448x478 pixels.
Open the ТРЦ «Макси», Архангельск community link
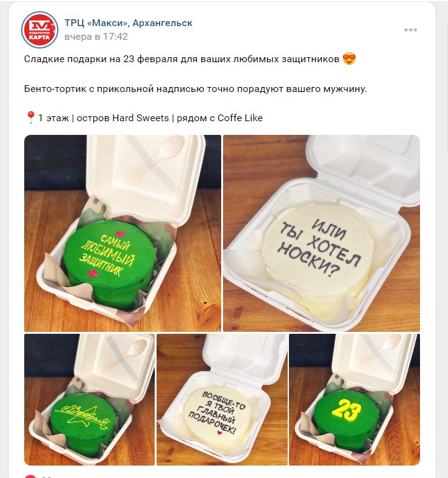click(x=128, y=23)
